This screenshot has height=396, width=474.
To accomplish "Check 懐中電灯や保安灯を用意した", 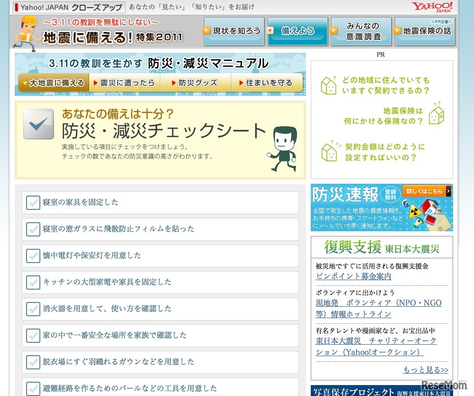I will [33, 255].
